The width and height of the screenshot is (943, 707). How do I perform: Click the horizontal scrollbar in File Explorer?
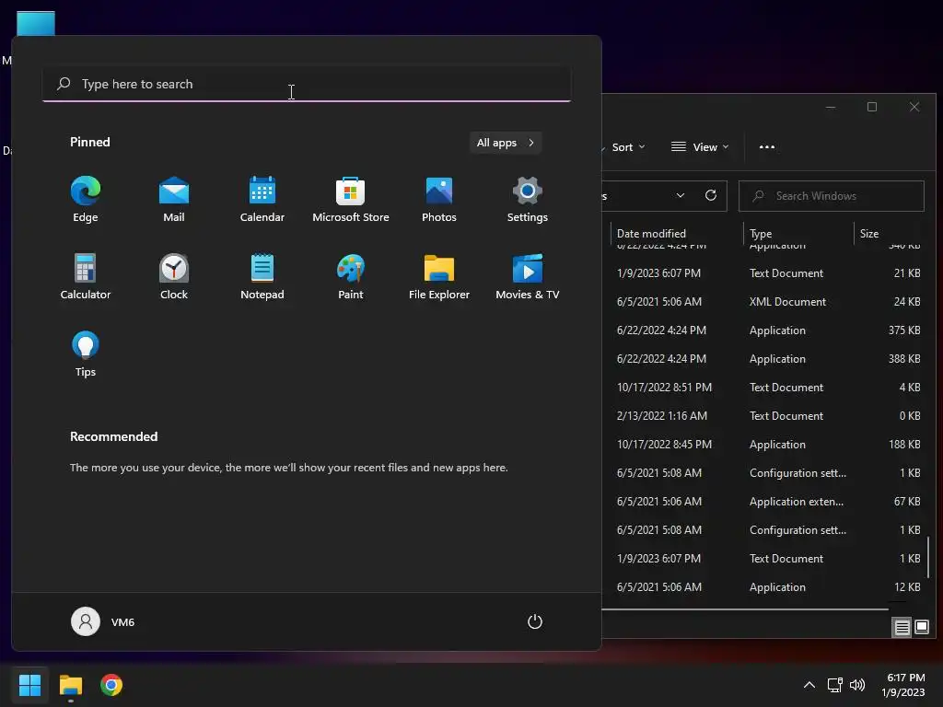tap(745, 609)
